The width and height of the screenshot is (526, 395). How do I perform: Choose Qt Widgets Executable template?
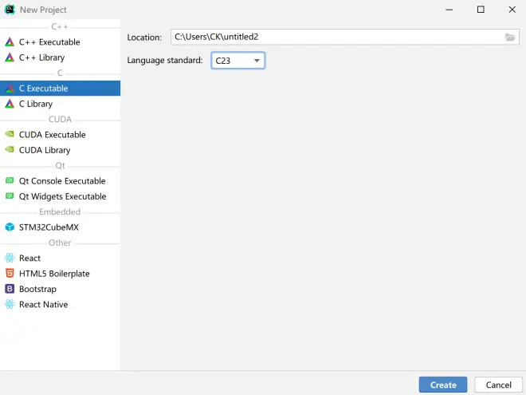60,196
